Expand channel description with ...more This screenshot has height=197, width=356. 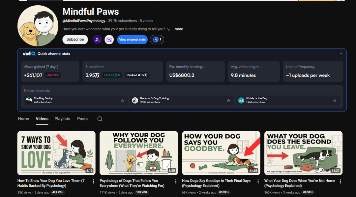tap(177, 29)
